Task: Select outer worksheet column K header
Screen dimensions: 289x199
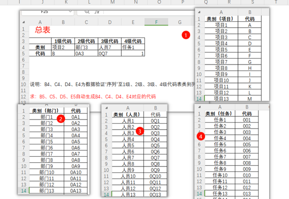Action: 66,2
